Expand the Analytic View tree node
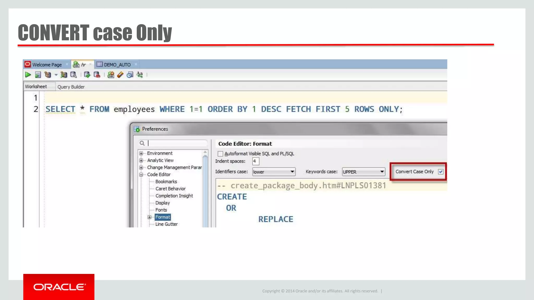 click(x=141, y=160)
